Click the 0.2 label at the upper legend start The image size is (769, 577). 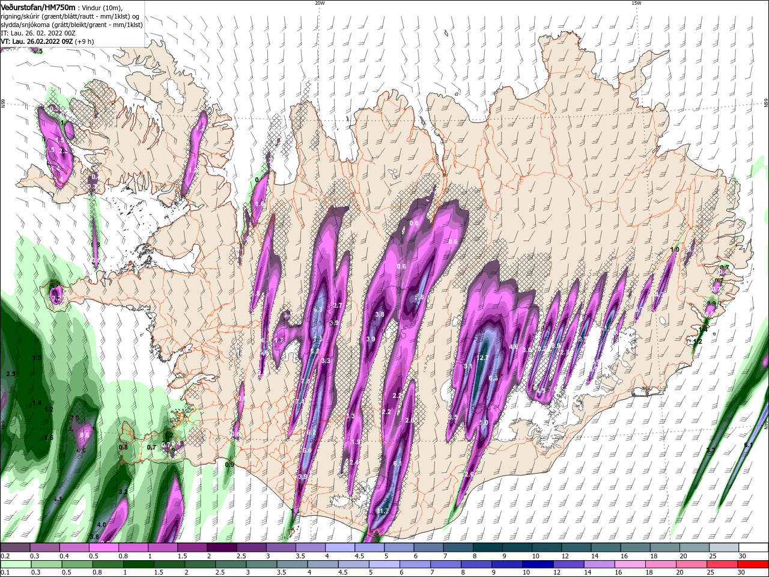[x=5, y=556]
